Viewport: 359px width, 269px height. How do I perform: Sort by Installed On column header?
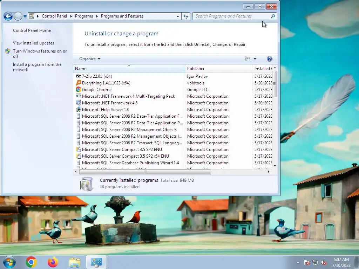tap(262, 68)
